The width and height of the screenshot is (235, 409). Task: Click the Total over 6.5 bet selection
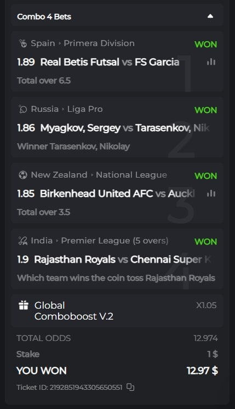(44, 81)
